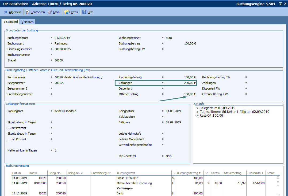Click the Tools gear icon
The height and width of the screenshot is (196, 288).
click(x=49, y=12)
